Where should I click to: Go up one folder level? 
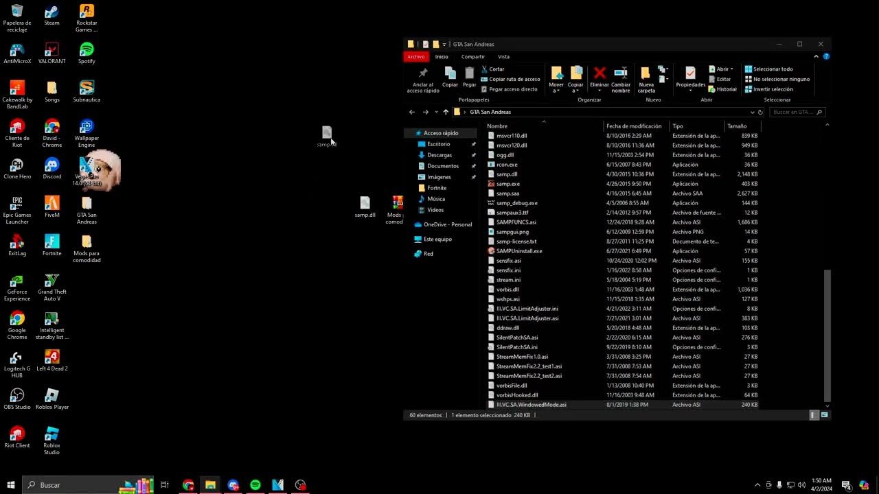(446, 112)
